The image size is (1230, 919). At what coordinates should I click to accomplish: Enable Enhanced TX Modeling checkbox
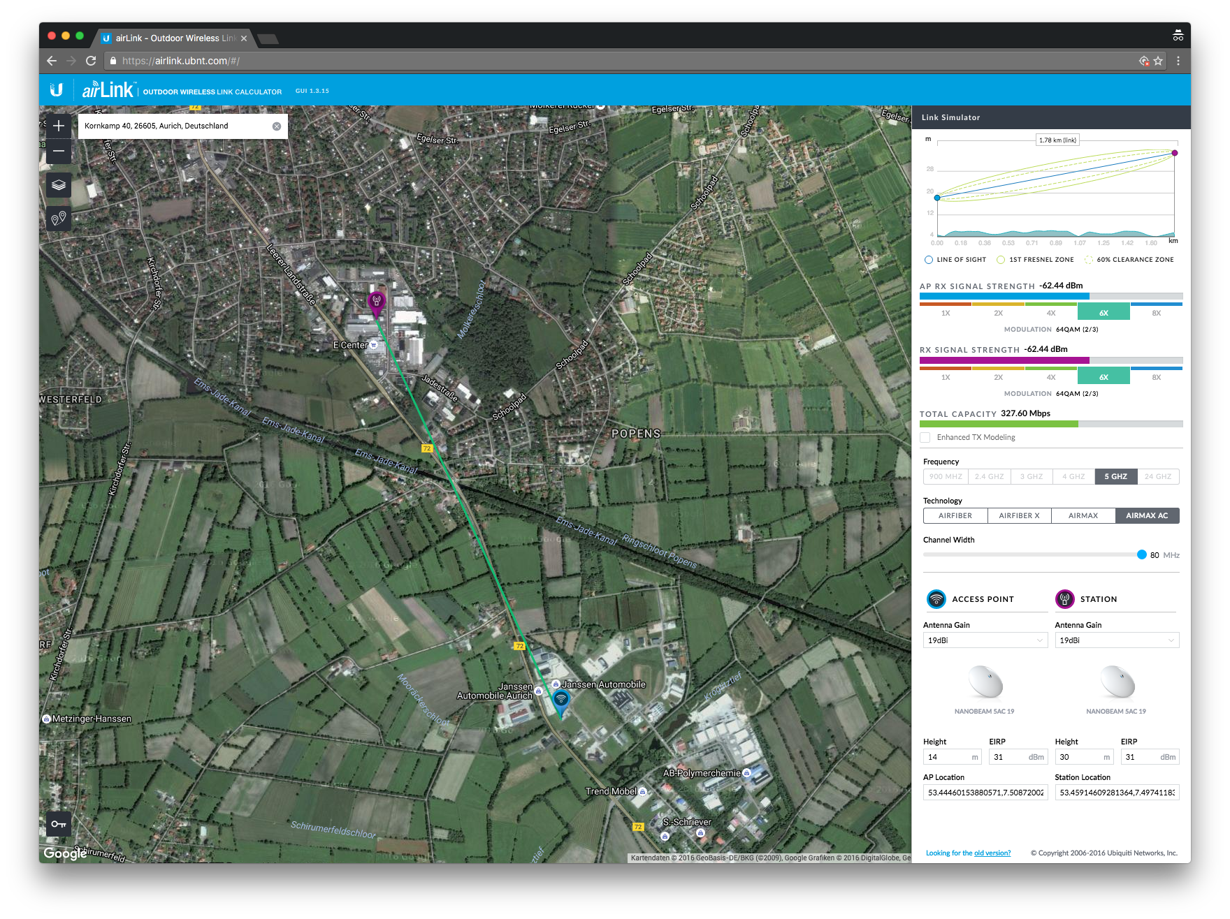point(925,437)
